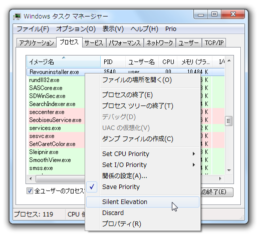Open the ヘルプ(H) menu
259x236 pixels.
point(144,29)
